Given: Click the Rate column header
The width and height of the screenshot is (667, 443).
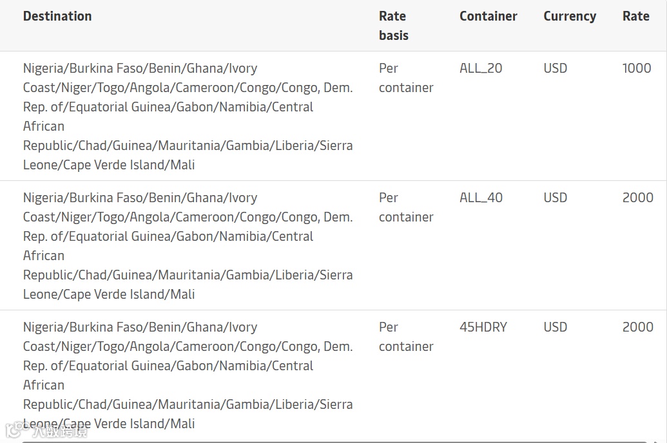Looking at the screenshot, I should click(635, 16).
